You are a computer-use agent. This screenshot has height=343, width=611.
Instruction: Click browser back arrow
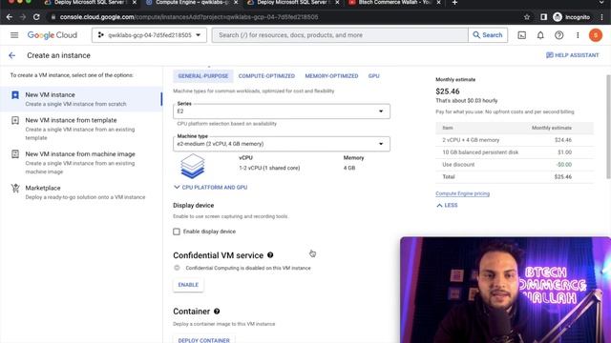(x=10, y=17)
